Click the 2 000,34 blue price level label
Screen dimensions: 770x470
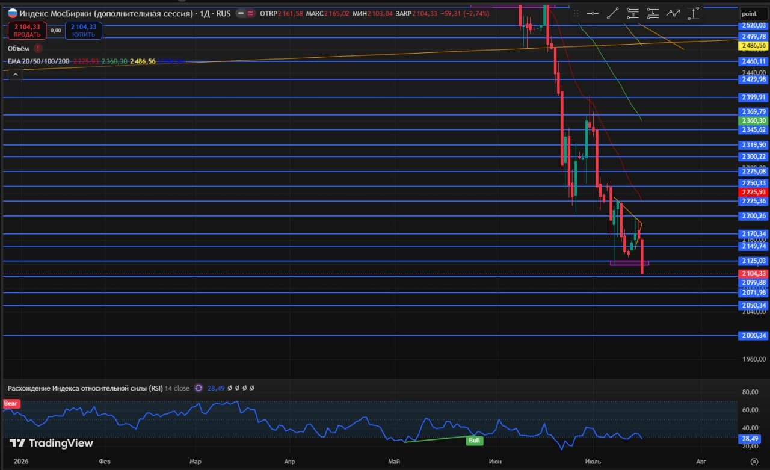pyautogui.click(x=754, y=336)
